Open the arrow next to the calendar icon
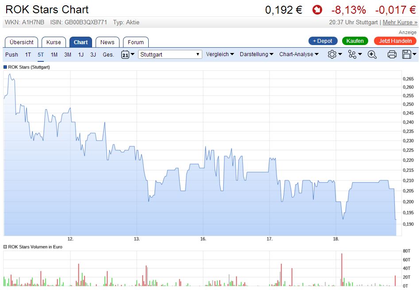Screen dimensions: 420x292 [x=132, y=54]
